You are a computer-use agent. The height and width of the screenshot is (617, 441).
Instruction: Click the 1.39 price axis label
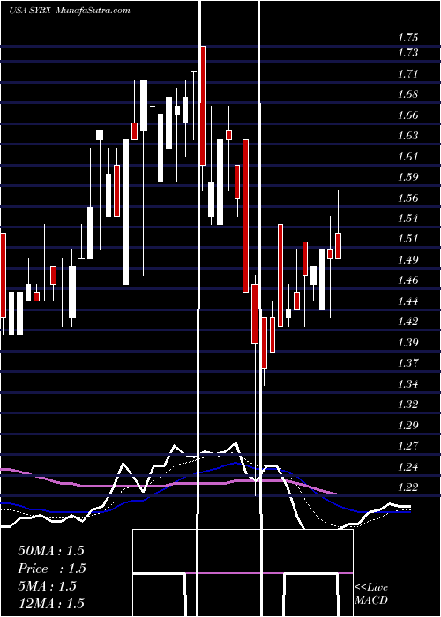point(407,342)
